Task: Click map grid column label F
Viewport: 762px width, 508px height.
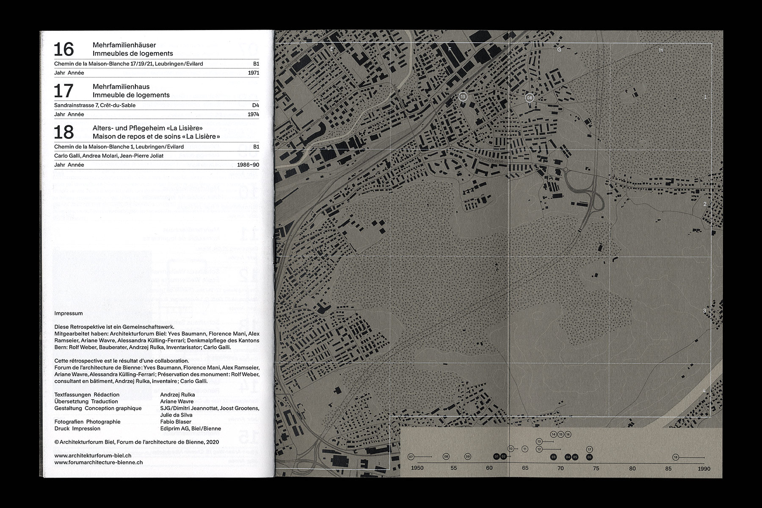Action: click(450, 50)
